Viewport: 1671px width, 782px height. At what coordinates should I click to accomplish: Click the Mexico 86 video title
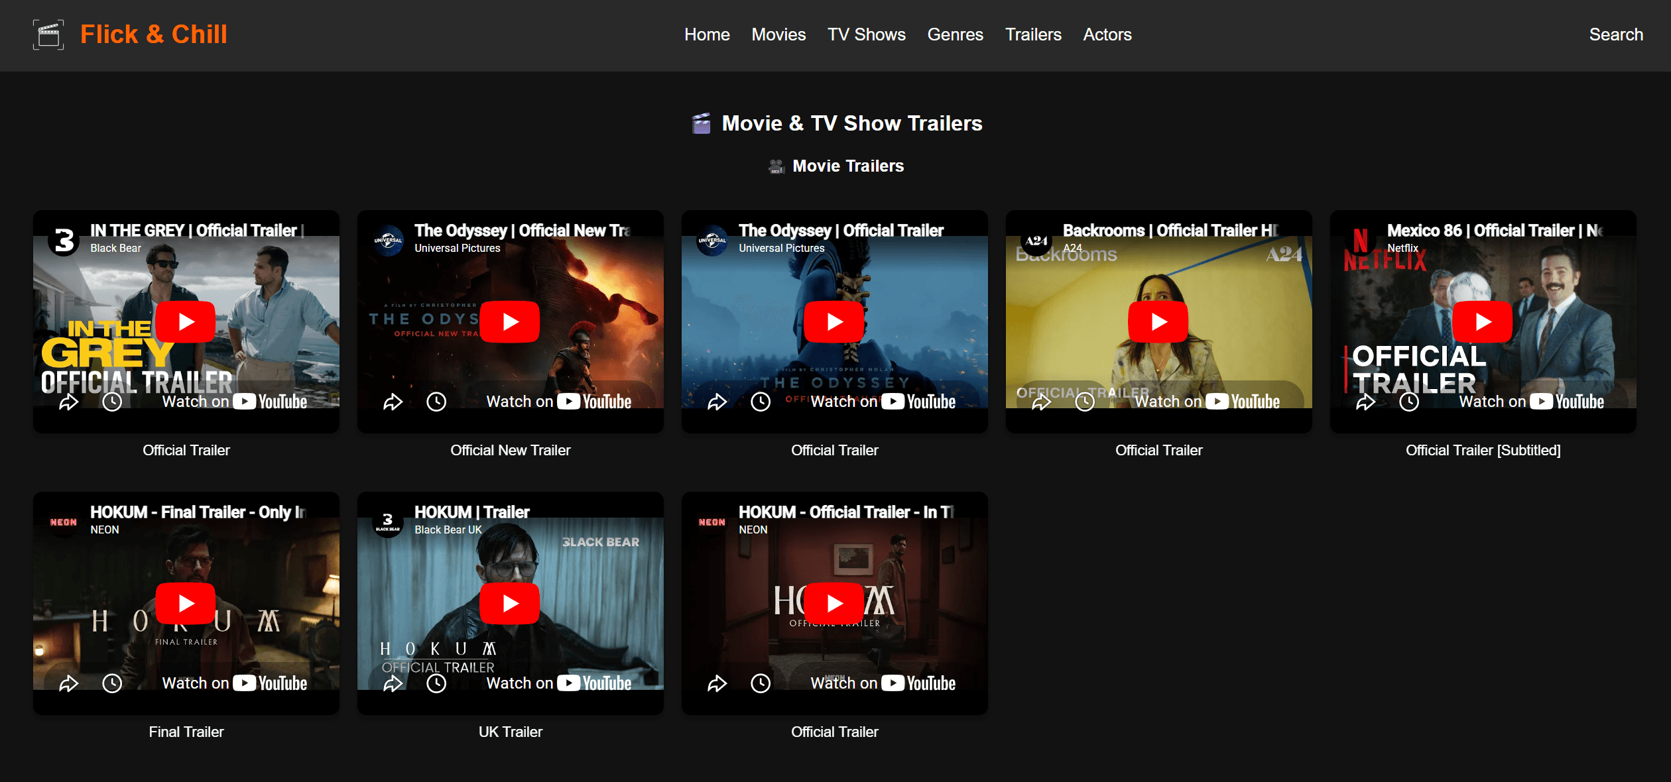[1495, 230]
